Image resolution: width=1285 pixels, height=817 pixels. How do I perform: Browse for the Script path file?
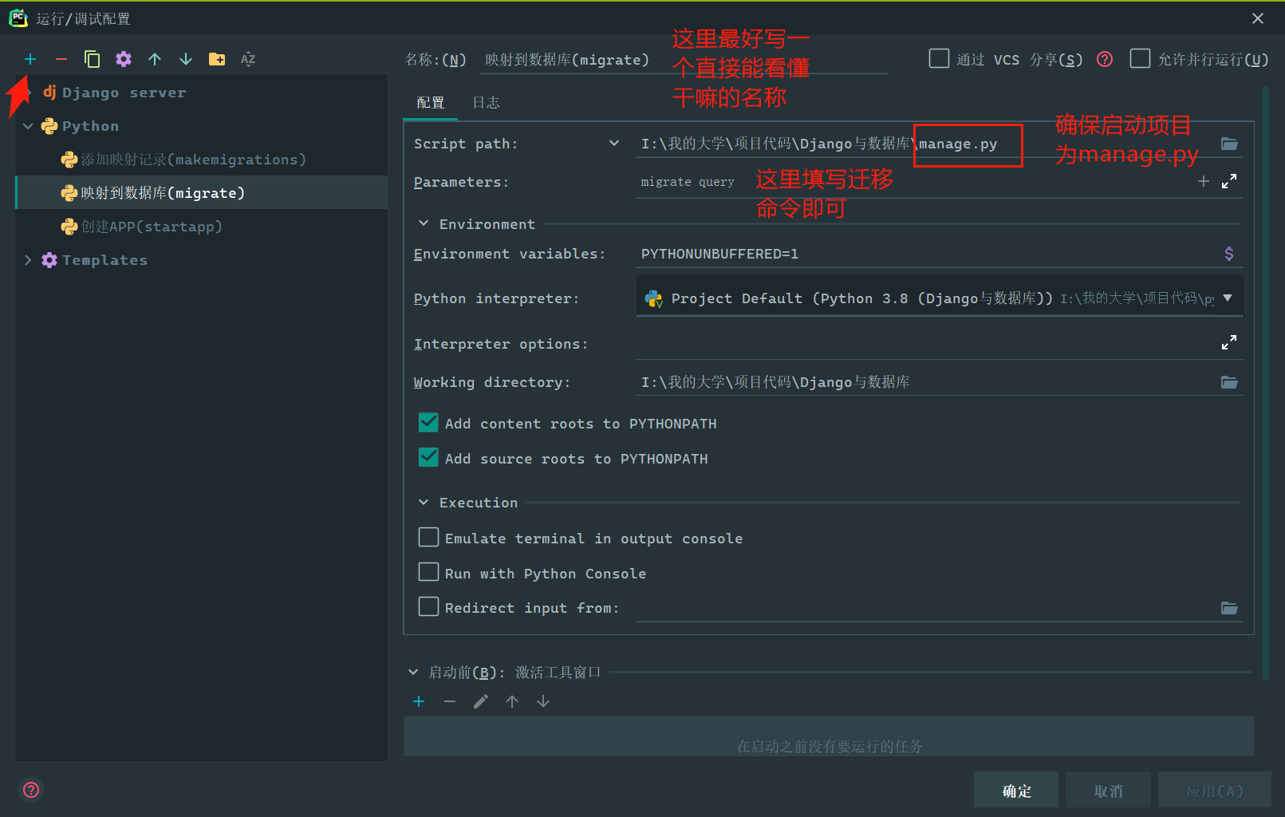tap(1228, 144)
